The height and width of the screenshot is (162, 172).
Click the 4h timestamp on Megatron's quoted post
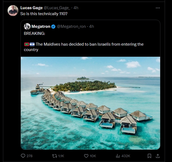point(92,26)
